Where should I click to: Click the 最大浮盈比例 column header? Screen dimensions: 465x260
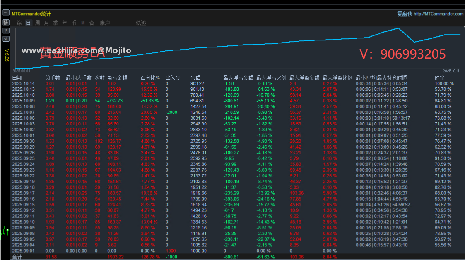pyautogui.click(x=337, y=78)
